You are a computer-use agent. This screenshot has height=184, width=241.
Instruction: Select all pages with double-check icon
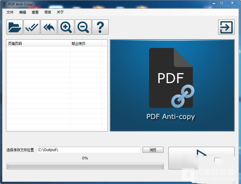click(x=32, y=27)
